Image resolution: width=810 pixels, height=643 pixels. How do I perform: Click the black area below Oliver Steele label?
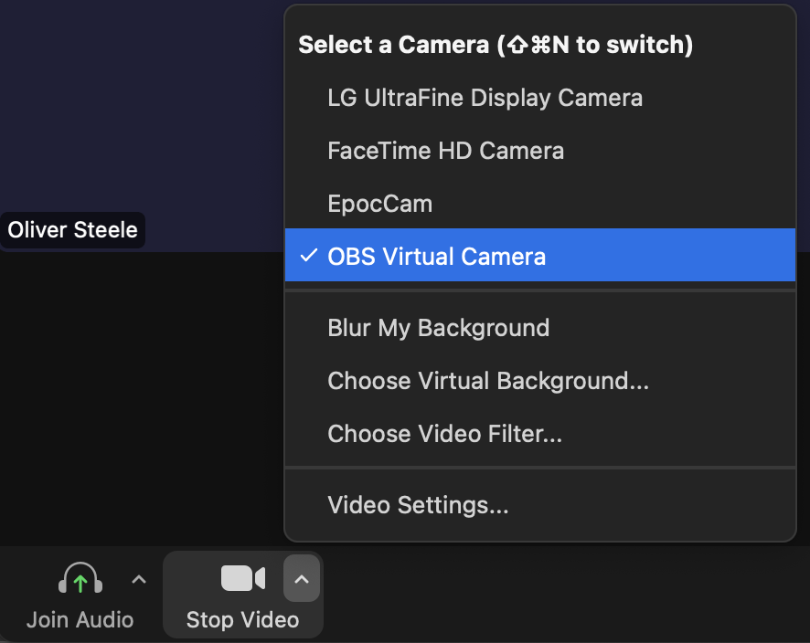(137, 393)
